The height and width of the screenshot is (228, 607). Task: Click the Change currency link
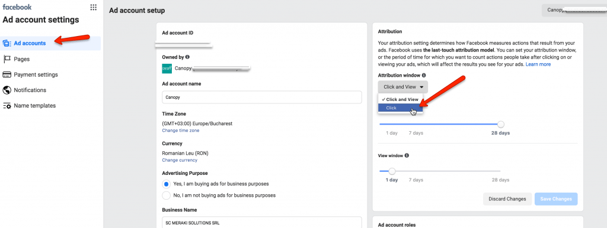click(x=180, y=159)
